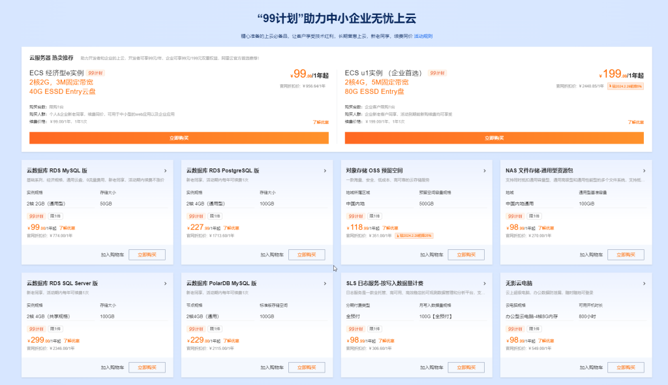Viewport: 668px width, 385px height.
Task: Add RDS PostgreSQL 版 to cart via 加入购物车
Action: (272, 255)
